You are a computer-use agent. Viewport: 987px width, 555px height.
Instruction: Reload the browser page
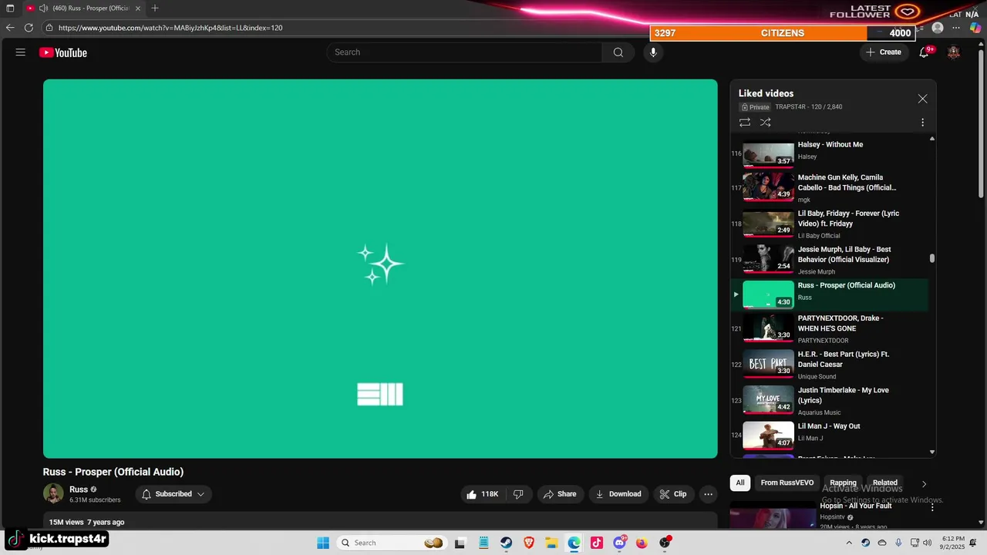coord(29,28)
